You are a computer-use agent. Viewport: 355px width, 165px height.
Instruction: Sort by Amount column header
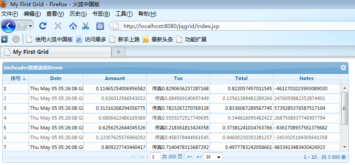(115, 79)
